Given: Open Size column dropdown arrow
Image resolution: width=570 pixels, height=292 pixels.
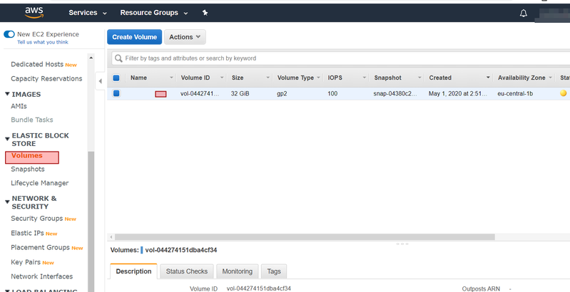Looking at the screenshot, I should click(x=268, y=78).
